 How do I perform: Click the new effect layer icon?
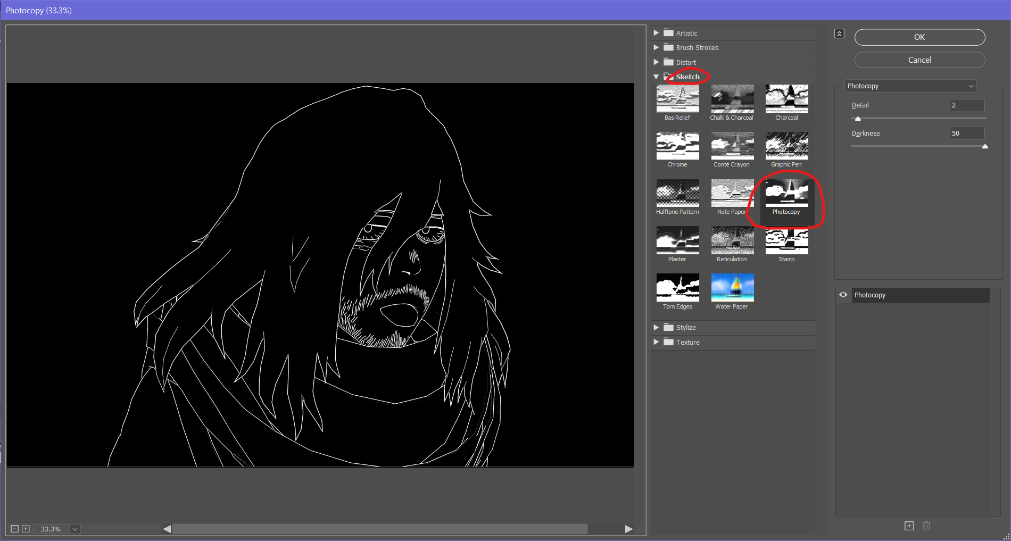(909, 526)
